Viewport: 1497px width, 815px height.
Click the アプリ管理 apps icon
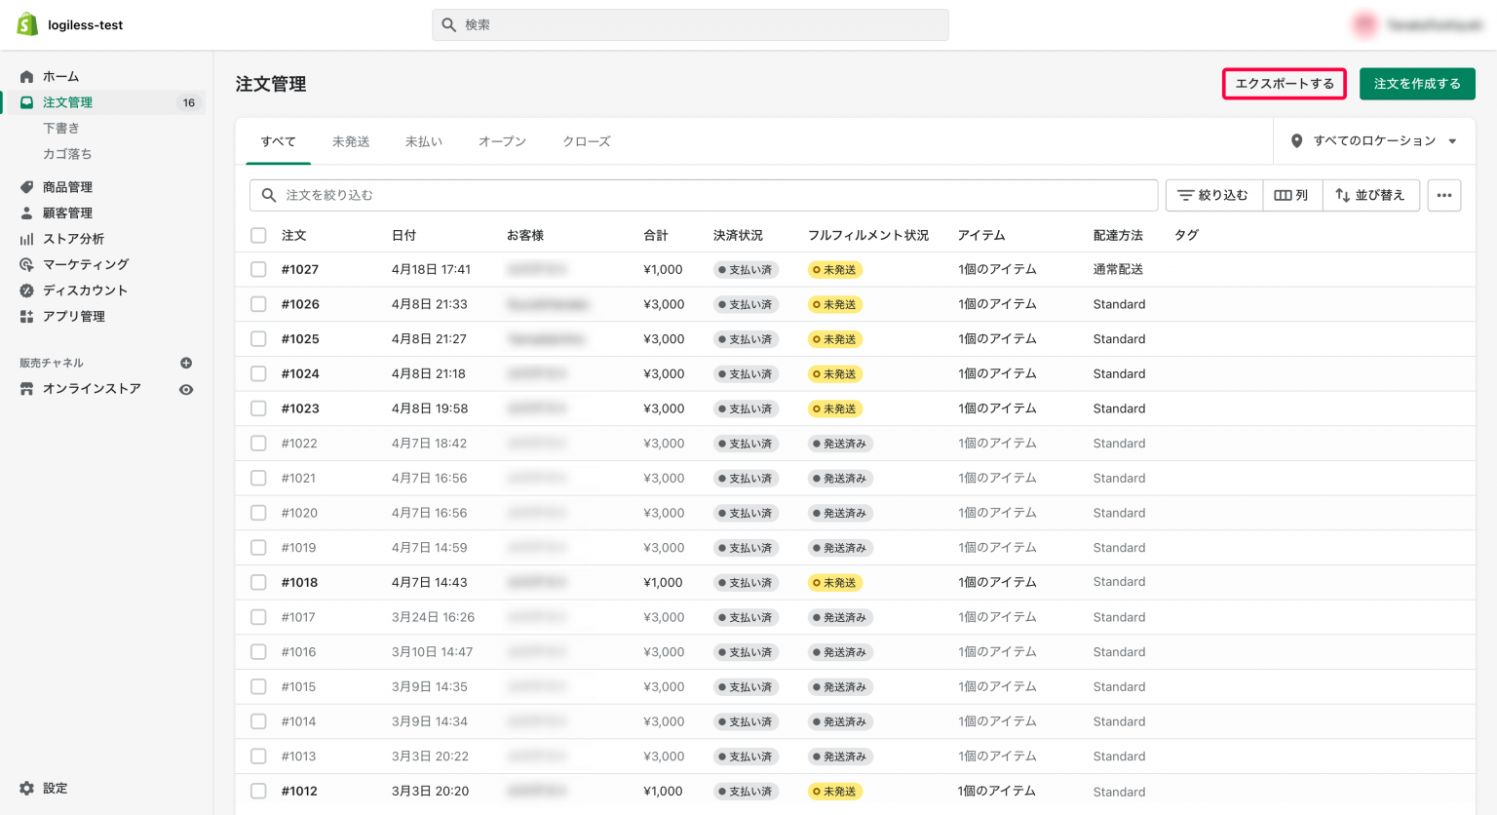[26, 316]
